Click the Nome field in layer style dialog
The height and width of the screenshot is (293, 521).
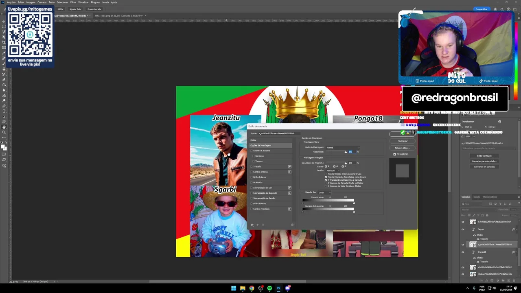[280, 133]
